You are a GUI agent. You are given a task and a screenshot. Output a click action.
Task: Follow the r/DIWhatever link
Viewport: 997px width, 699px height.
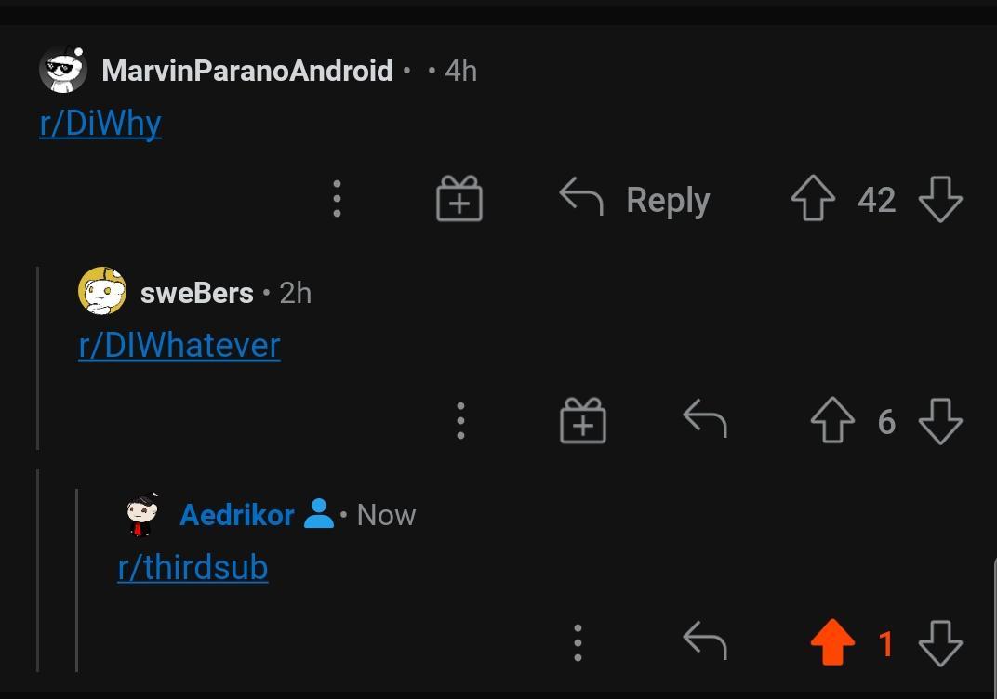click(179, 346)
